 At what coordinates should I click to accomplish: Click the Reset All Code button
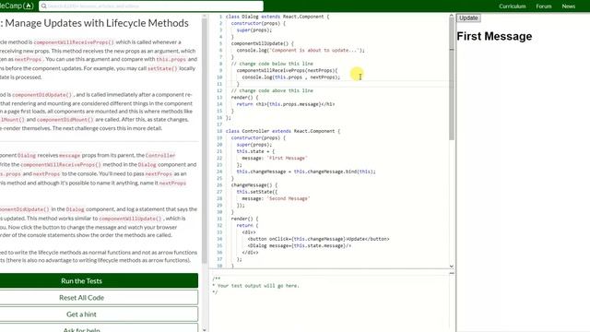(x=99, y=297)
